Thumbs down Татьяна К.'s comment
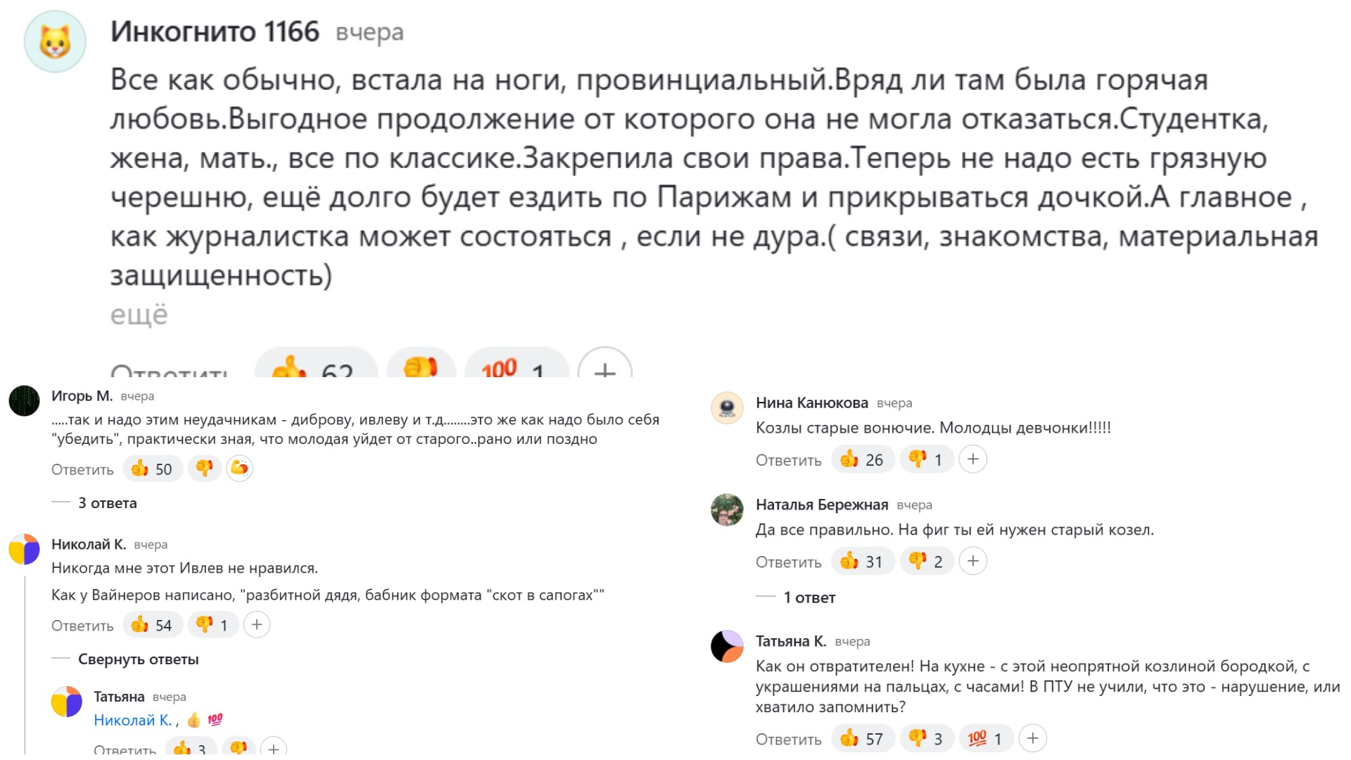 [x=926, y=738]
